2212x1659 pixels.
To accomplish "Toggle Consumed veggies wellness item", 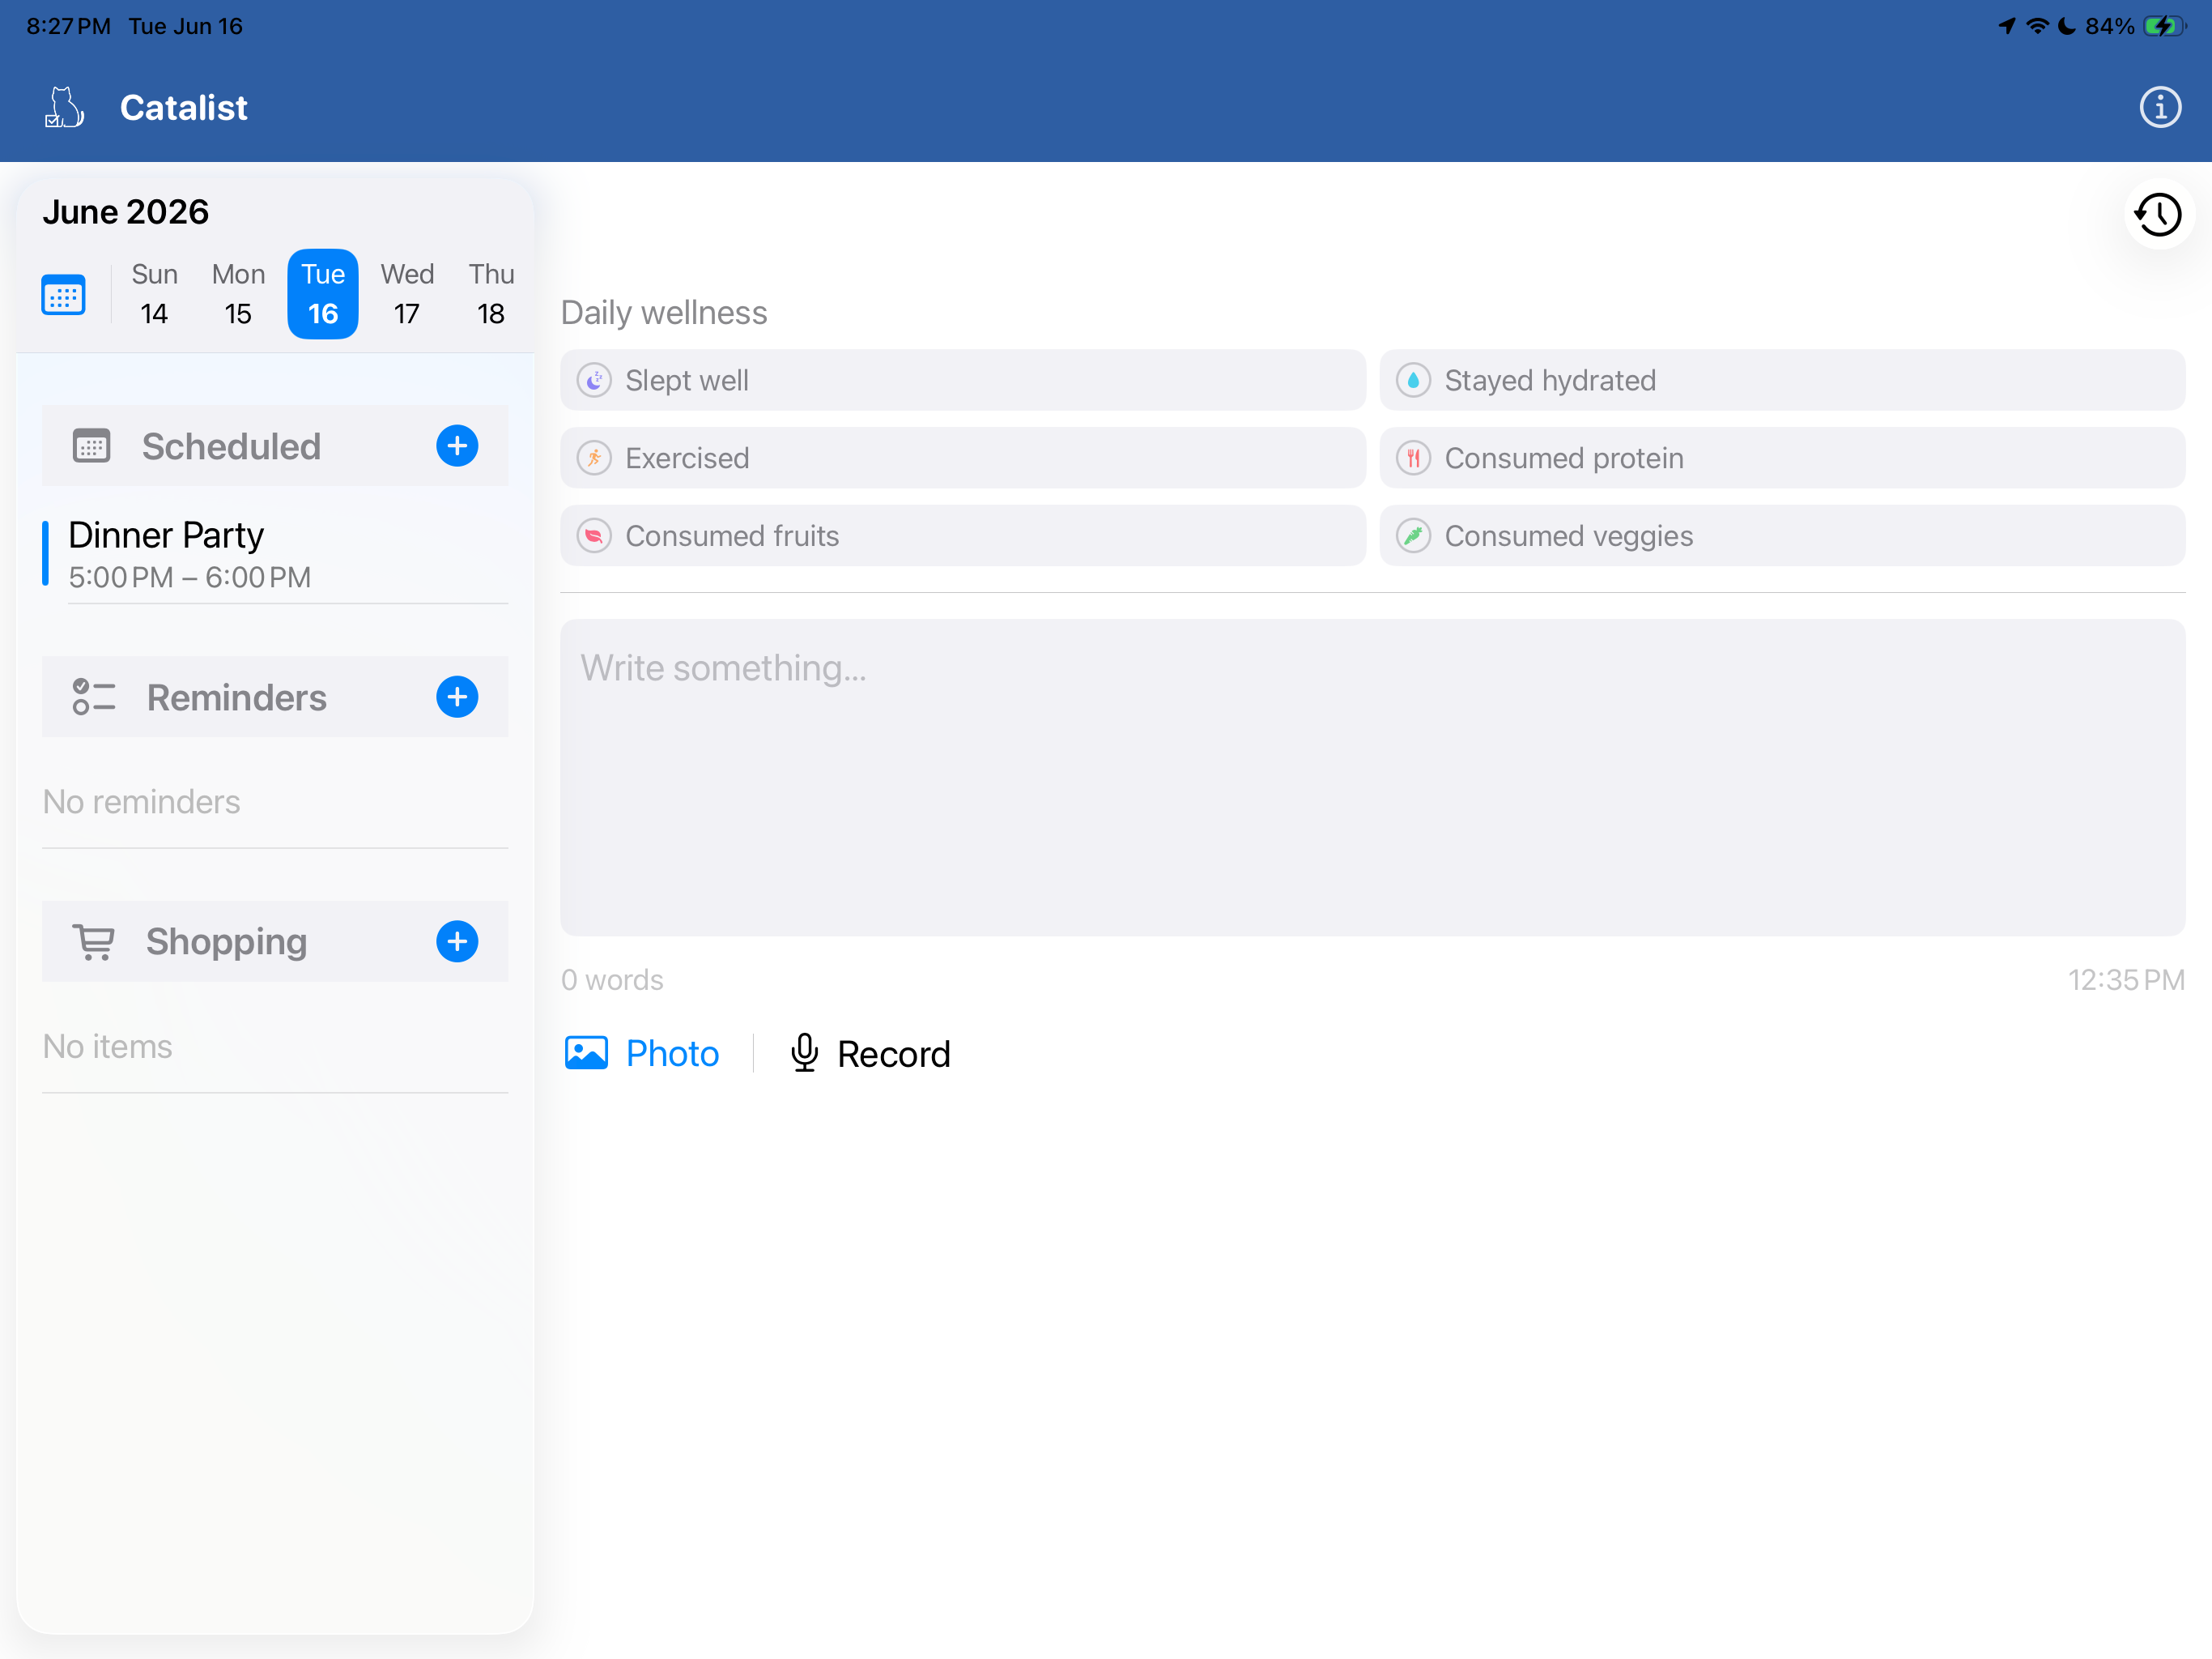I will coord(1782,536).
